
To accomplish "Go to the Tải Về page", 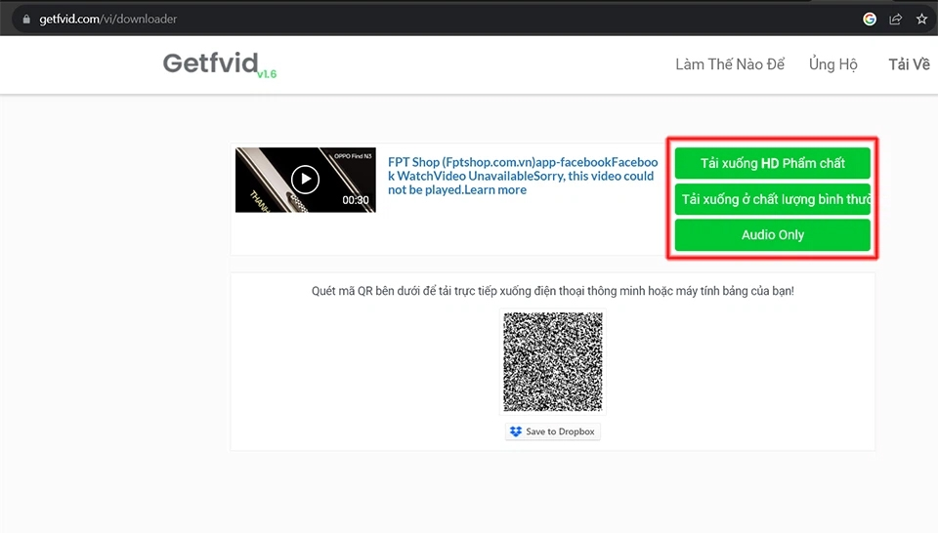I will [909, 63].
